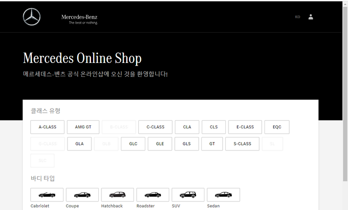Filter by GLS class
This screenshot has height=210, width=348.
click(x=187, y=144)
